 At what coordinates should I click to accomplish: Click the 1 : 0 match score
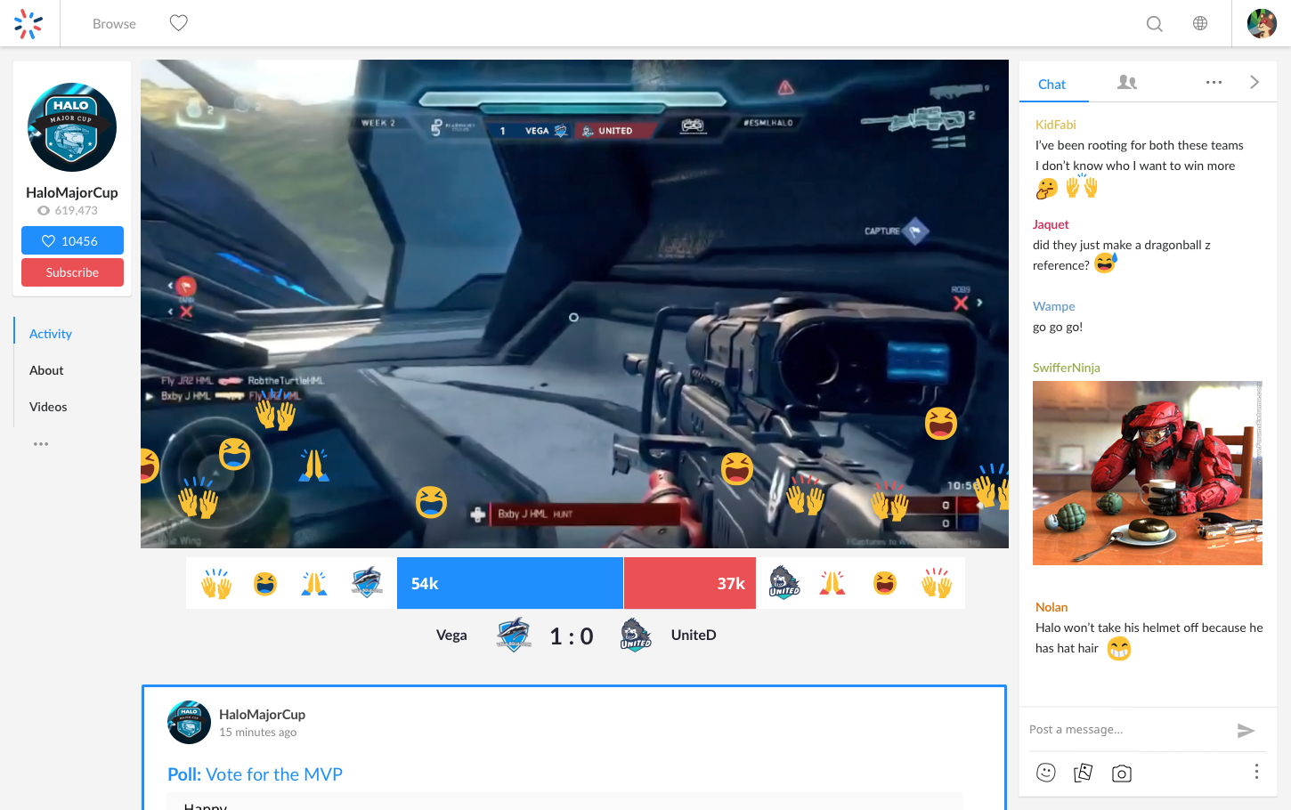572,636
